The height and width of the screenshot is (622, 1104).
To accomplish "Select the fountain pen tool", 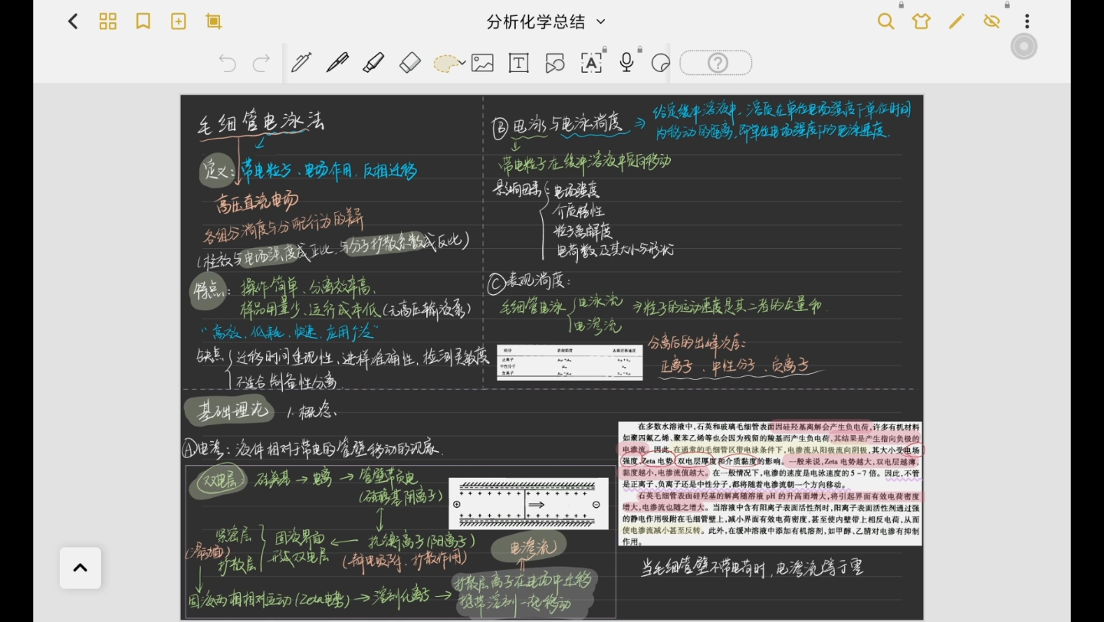I will click(x=301, y=63).
